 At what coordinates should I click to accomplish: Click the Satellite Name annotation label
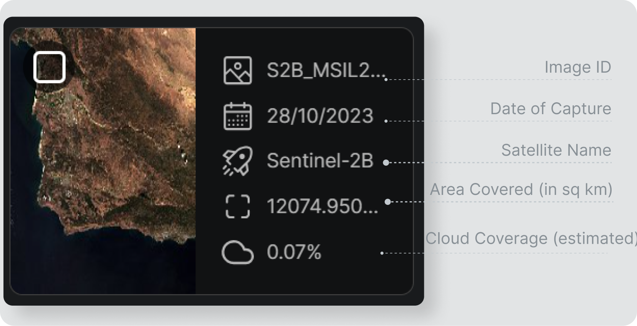tap(556, 150)
